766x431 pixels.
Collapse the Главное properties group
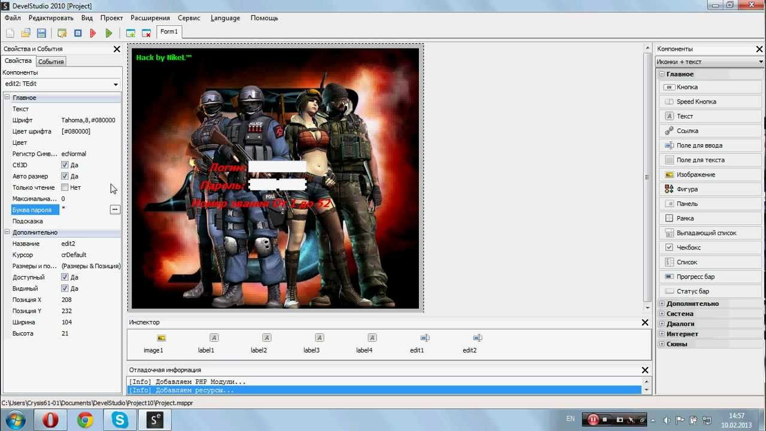pos(7,98)
